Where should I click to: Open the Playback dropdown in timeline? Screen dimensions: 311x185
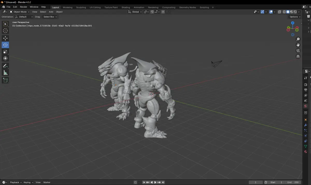(16, 182)
